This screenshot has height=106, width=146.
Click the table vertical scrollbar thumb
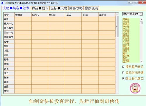pyautogui.click(x=117, y=26)
